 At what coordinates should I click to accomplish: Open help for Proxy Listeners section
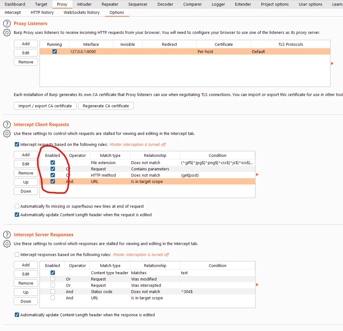click(7, 24)
